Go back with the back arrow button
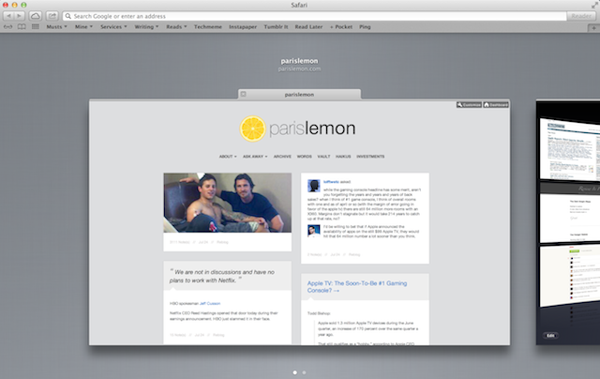600x379 pixels. [x=8, y=16]
